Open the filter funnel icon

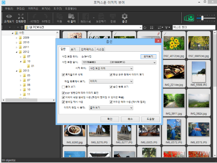(x=167, y=28)
